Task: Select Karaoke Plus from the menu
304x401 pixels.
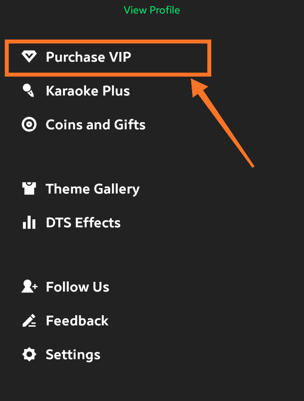Action: 88,91
